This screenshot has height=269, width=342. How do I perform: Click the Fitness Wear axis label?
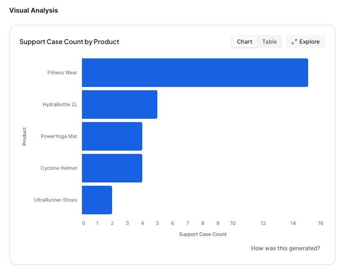pos(62,73)
